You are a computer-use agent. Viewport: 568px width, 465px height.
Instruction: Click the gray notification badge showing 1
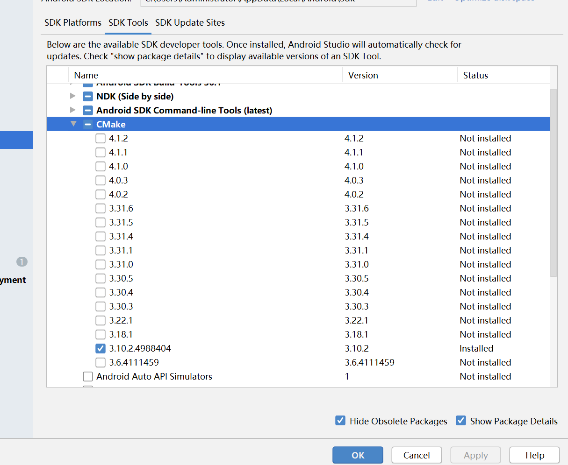click(x=22, y=262)
